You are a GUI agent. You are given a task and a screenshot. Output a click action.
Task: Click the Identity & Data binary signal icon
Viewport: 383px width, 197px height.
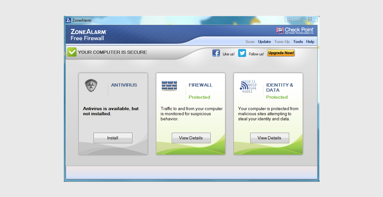coord(248,86)
